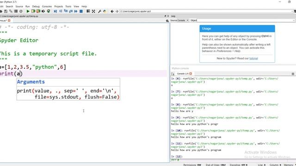Click 'This is a temporary script file.' line
Image resolution: width=296 pixels, height=166 pixels.
click(x=48, y=53)
